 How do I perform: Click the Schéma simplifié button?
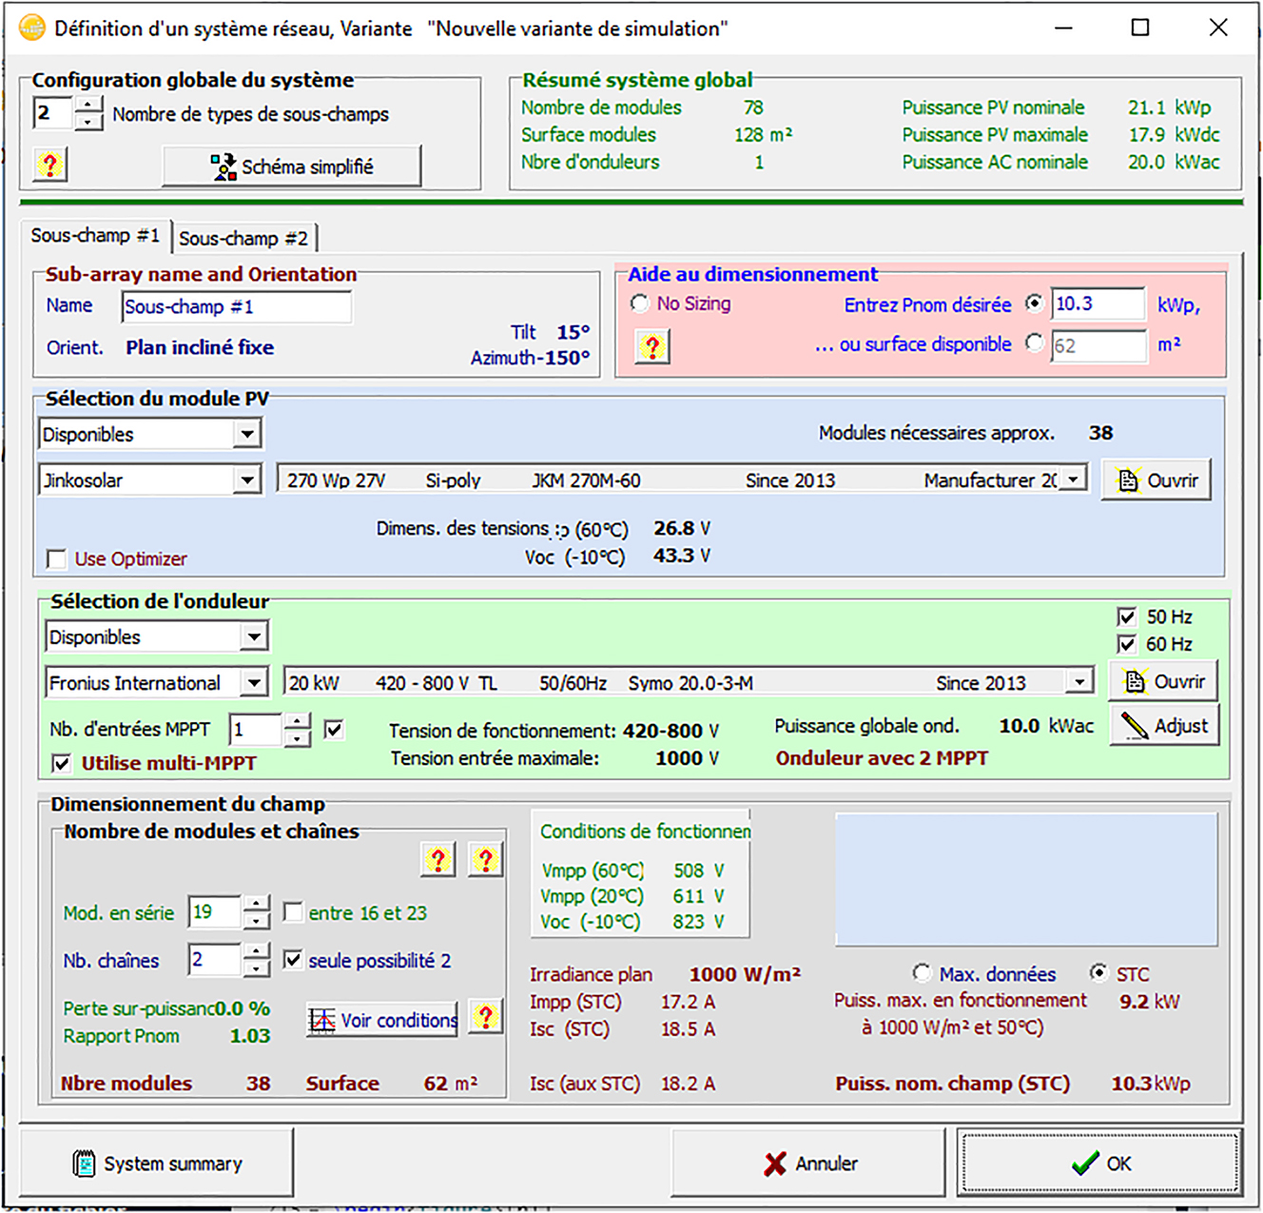click(292, 166)
